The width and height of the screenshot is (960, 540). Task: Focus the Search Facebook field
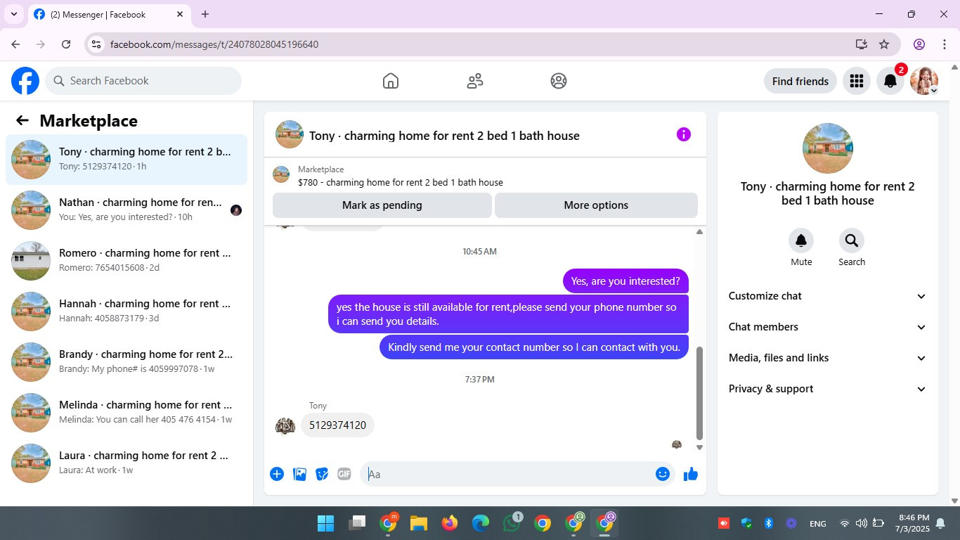click(x=143, y=81)
